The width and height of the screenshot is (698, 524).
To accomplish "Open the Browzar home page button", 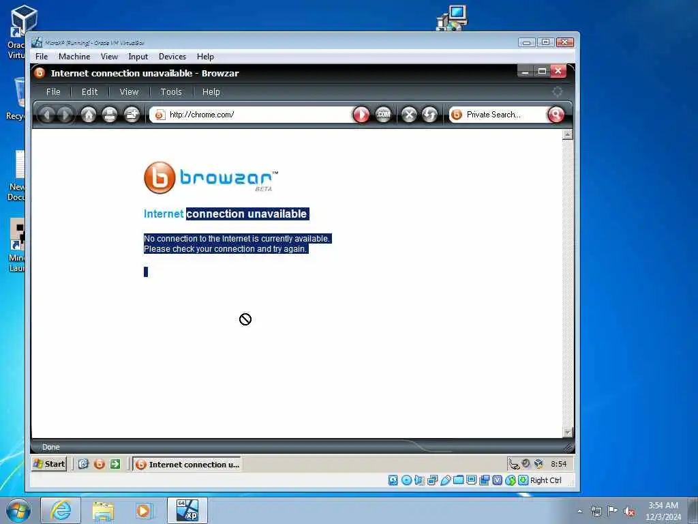I will (x=89, y=115).
